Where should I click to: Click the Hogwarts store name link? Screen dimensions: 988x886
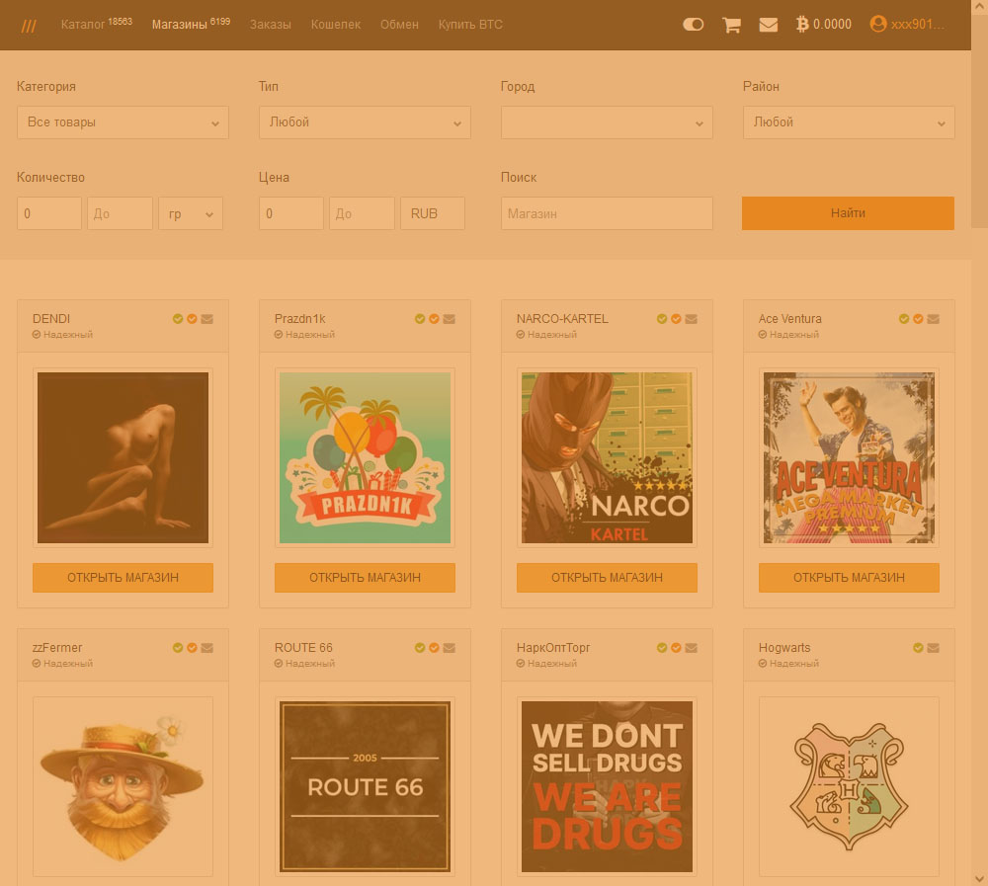(784, 648)
